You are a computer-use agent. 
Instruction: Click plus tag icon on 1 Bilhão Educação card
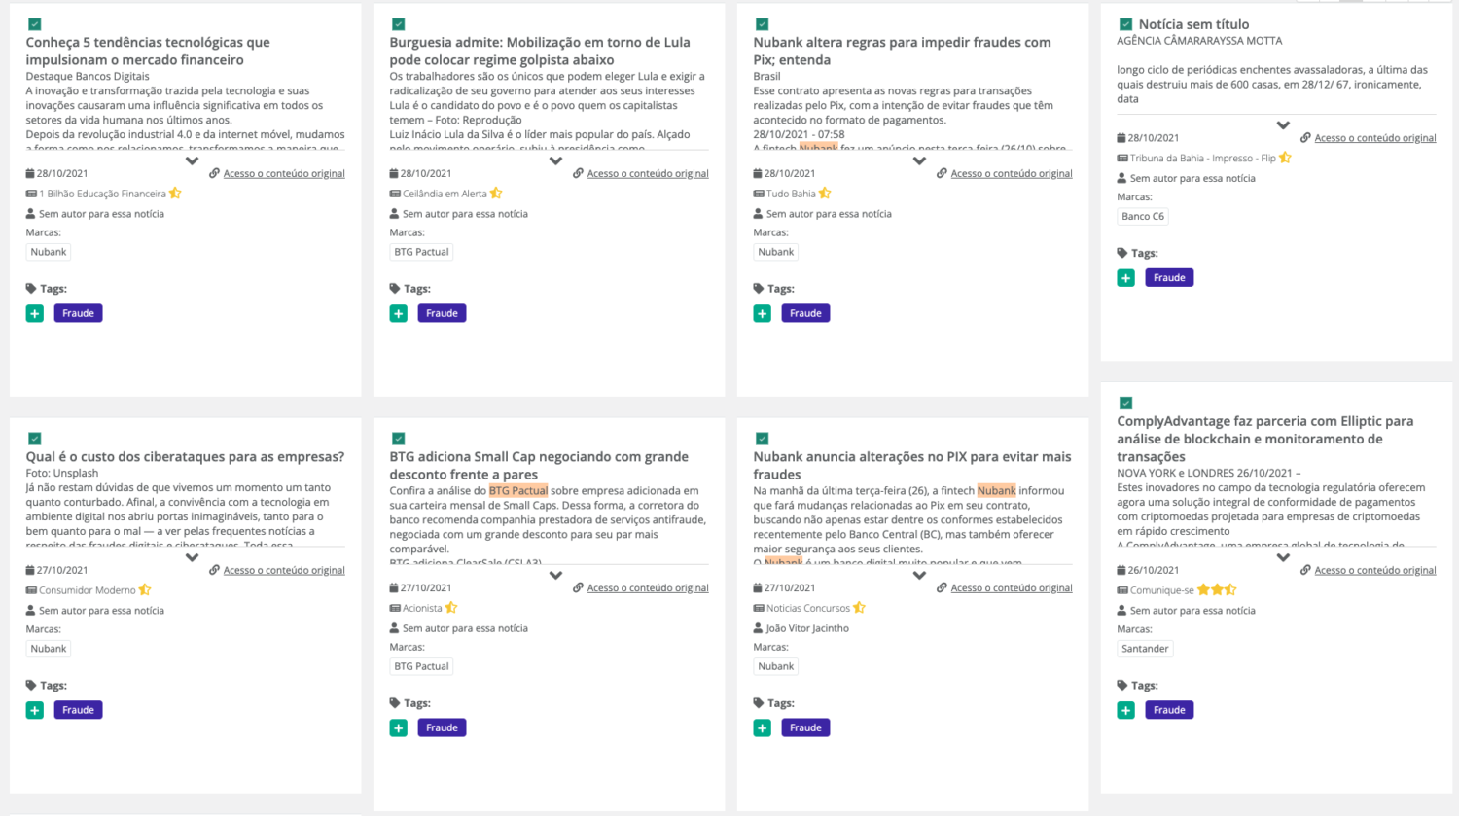[35, 313]
